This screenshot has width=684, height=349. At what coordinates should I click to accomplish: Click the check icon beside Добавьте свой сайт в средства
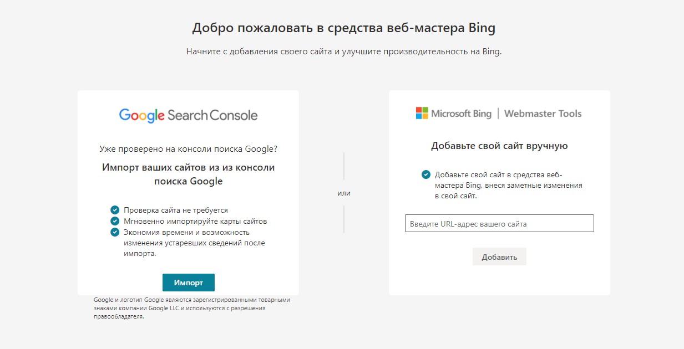pyautogui.click(x=425, y=174)
